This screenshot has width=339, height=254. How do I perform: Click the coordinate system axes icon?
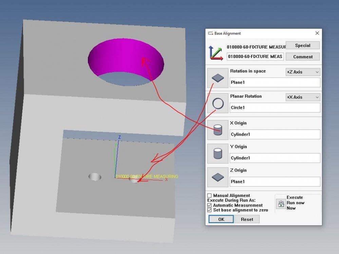click(x=216, y=53)
